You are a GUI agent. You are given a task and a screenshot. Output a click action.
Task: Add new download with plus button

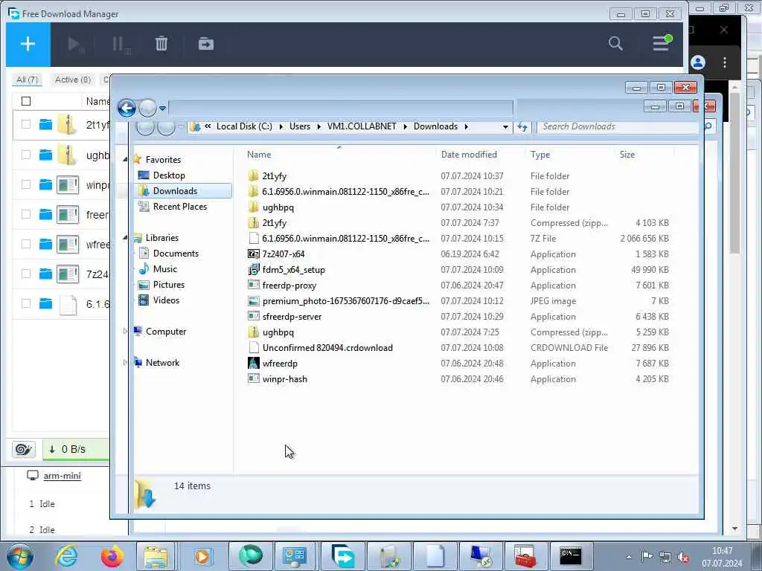[28, 44]
